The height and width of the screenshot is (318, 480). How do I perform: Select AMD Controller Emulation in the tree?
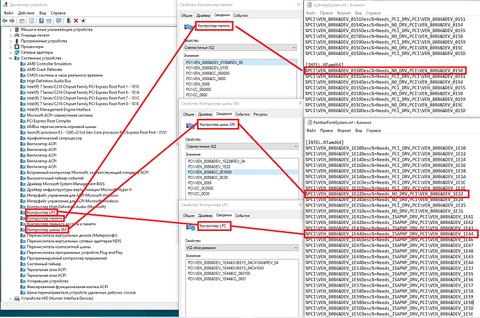point(49,64)
